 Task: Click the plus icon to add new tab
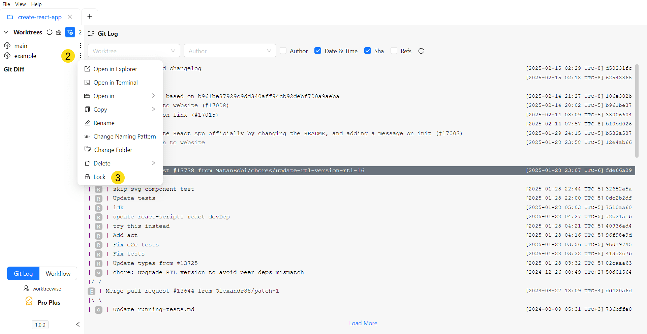click(90, 17)
